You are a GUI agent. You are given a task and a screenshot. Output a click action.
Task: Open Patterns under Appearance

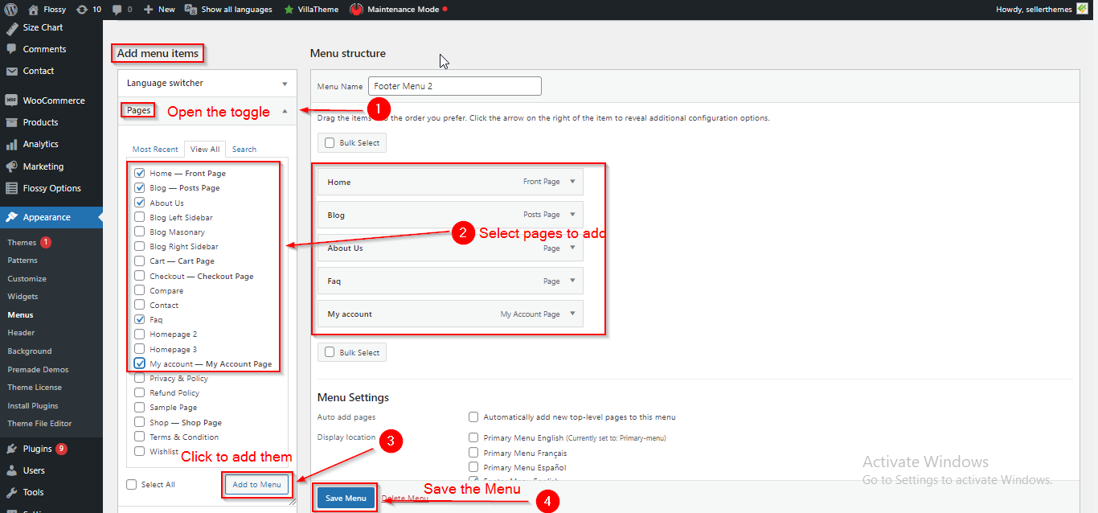[23, 261]
